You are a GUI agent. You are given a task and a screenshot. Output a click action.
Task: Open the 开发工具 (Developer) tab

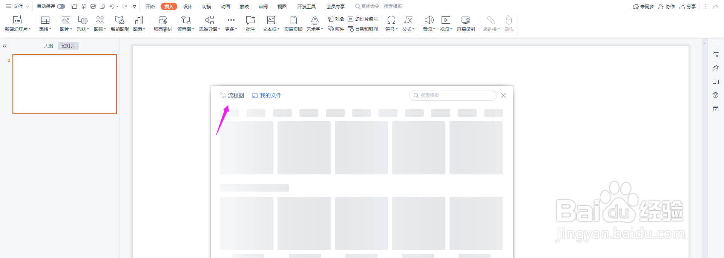(307, 6)
